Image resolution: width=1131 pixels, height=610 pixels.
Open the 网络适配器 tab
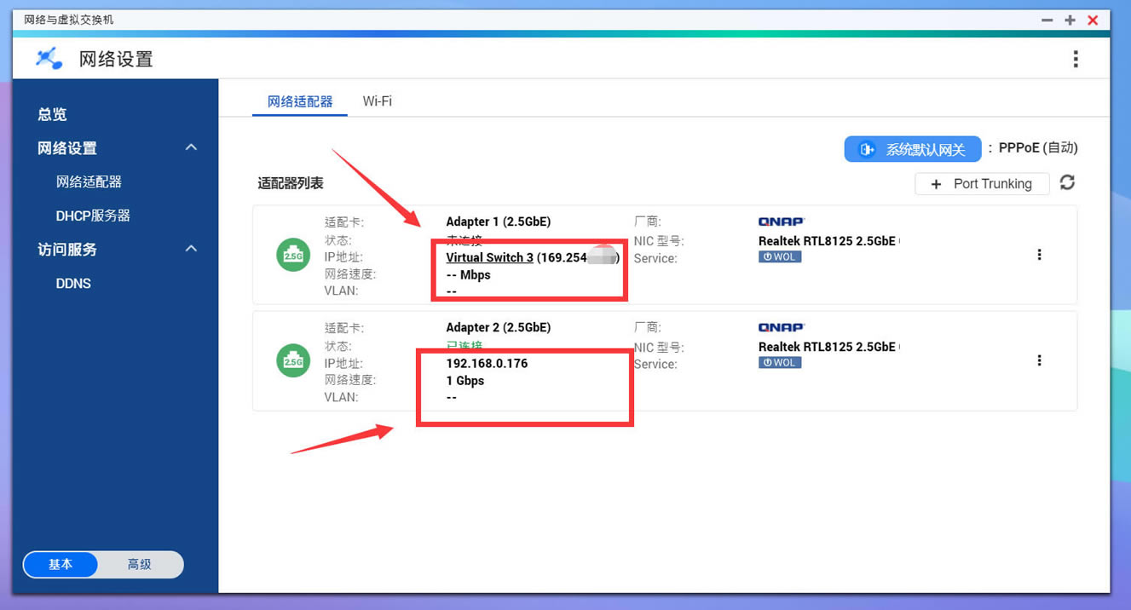(300, 101)
